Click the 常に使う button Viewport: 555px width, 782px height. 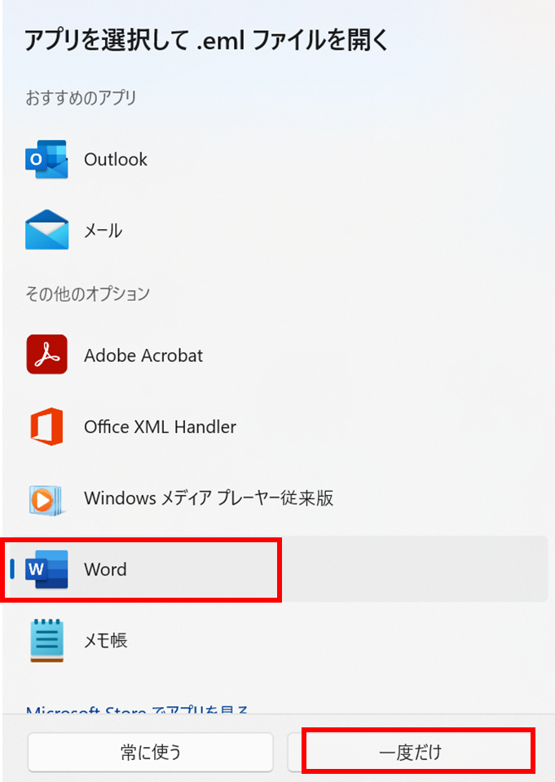point(151,752)
